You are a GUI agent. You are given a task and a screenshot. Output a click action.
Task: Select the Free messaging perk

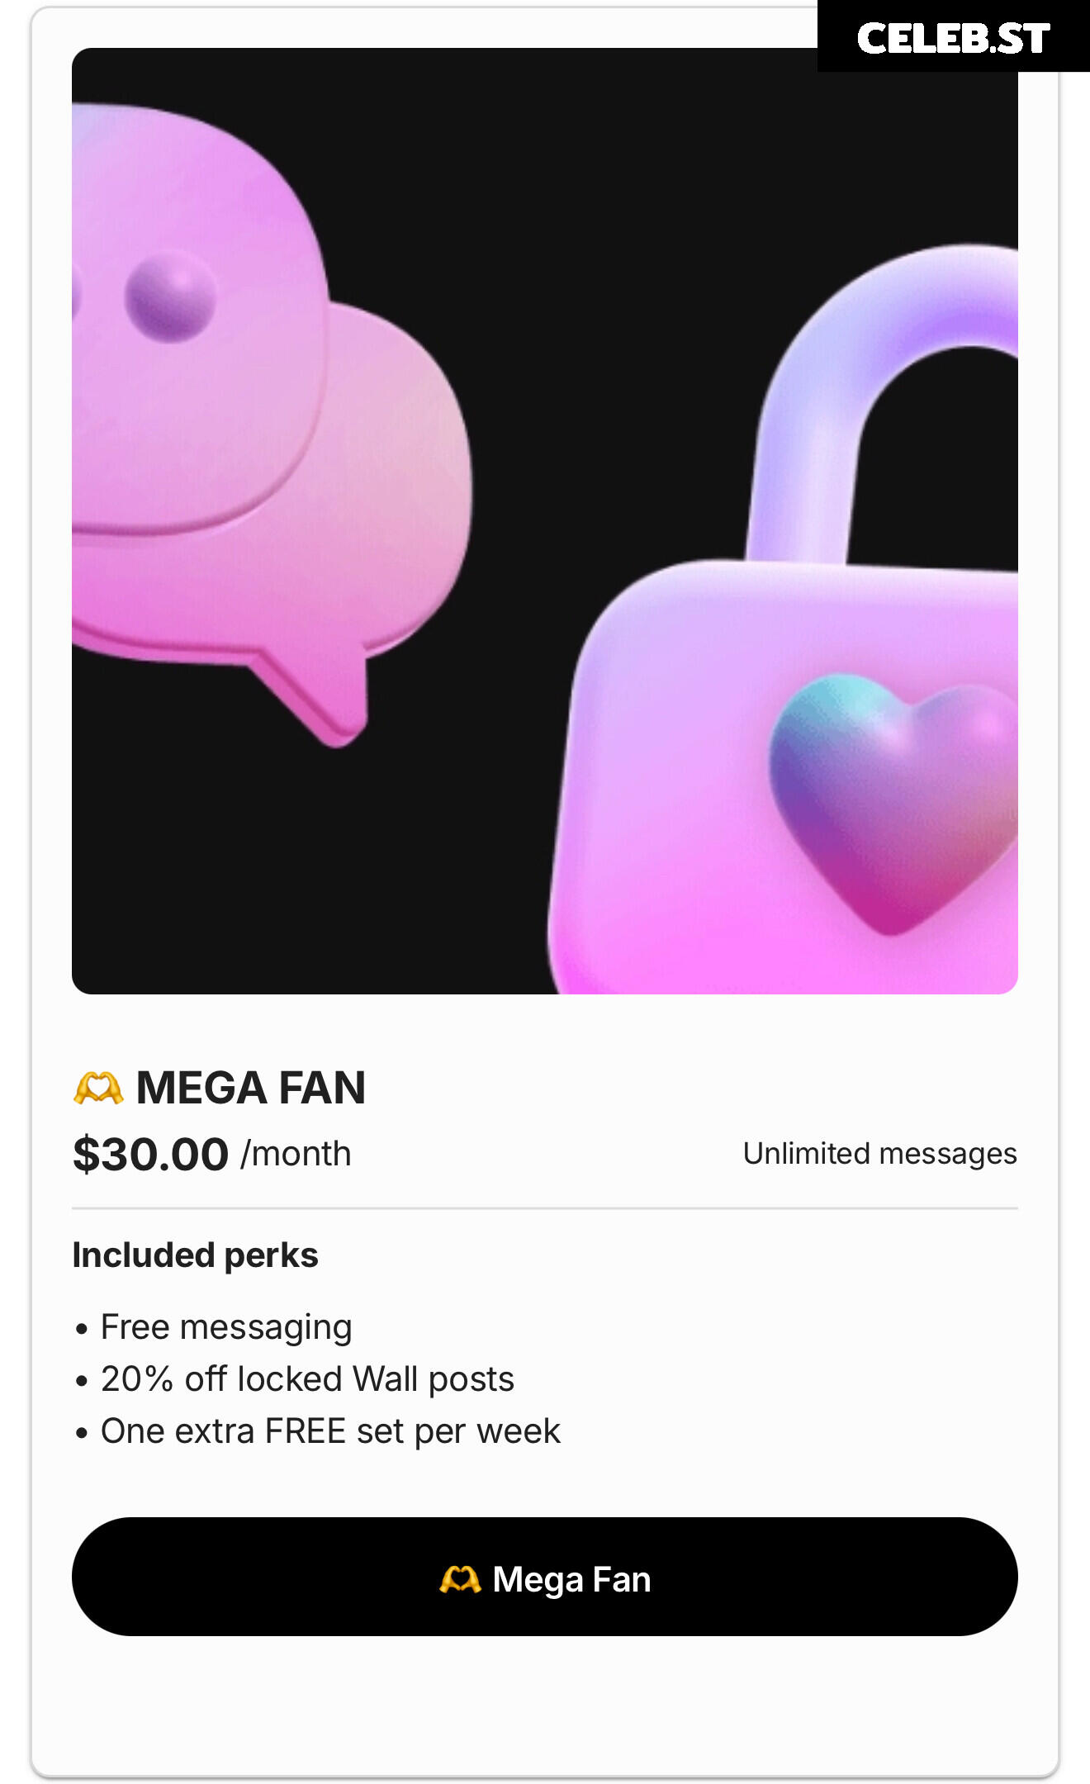click(x=226, y=1327)
